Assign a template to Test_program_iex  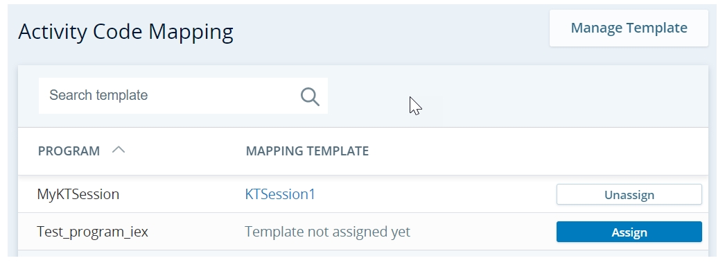click(x=629, y=232)
